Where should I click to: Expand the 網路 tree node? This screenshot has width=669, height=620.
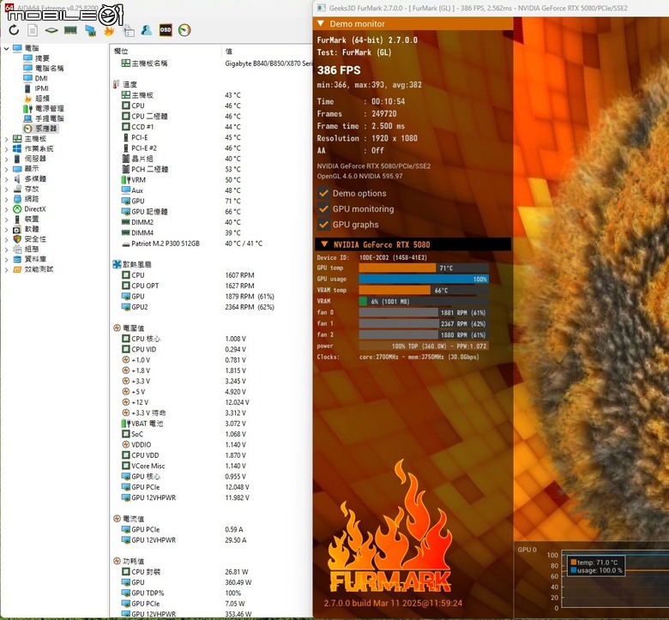6,199
